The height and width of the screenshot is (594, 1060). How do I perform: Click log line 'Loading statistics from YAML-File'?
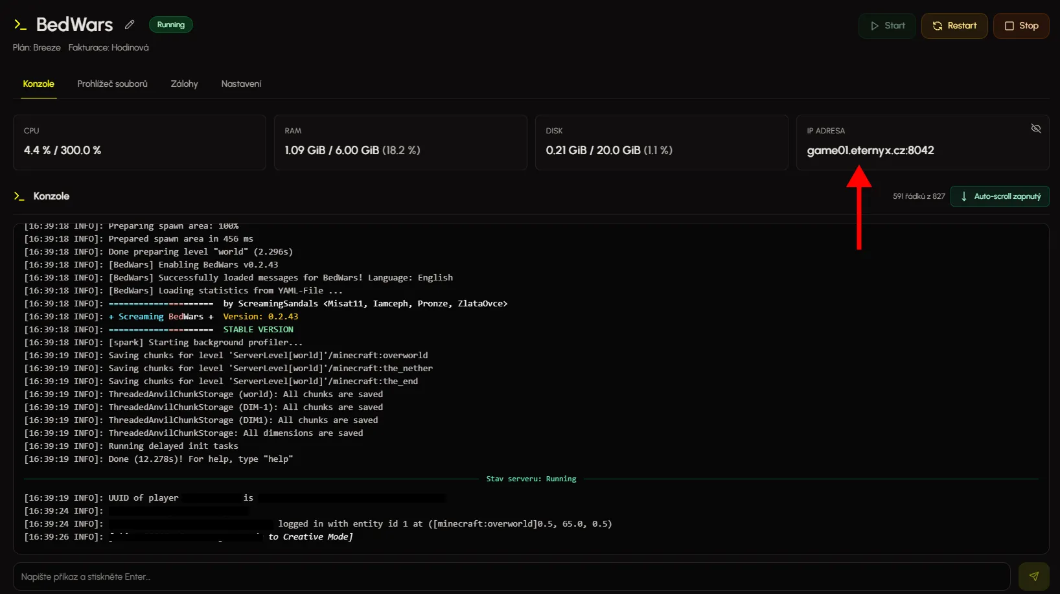click(183, 291)
